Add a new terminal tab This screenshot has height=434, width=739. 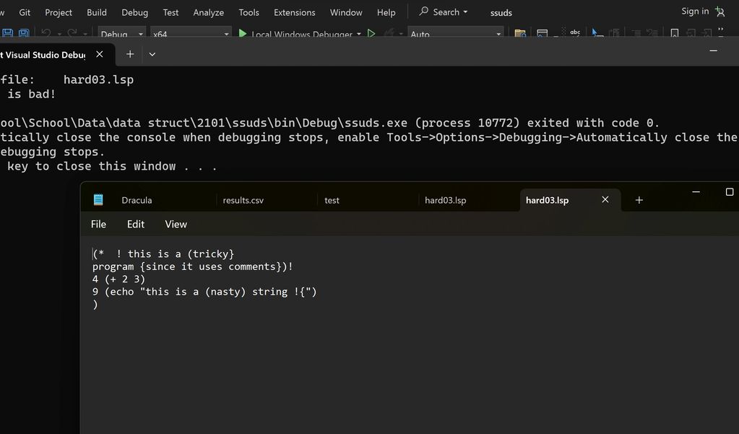coord(130,54)
